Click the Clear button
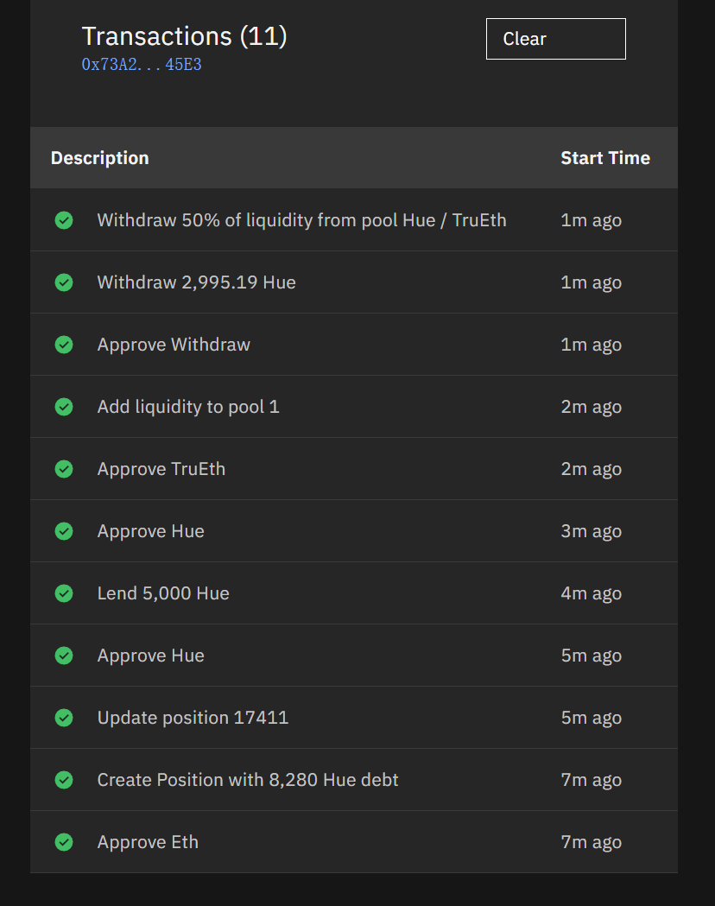The image size is (715, 906). 555,39
